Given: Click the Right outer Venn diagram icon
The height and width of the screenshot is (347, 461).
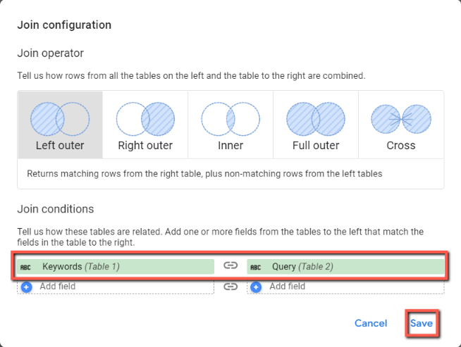Looking at the screenshot, I should pos(145,119).
